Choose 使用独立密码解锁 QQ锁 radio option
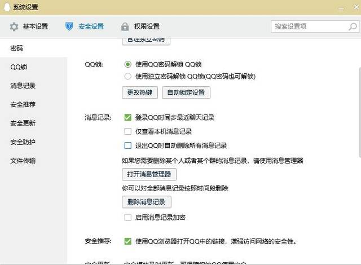The width and height of the screenshot is (361, 265). point(128,76)
